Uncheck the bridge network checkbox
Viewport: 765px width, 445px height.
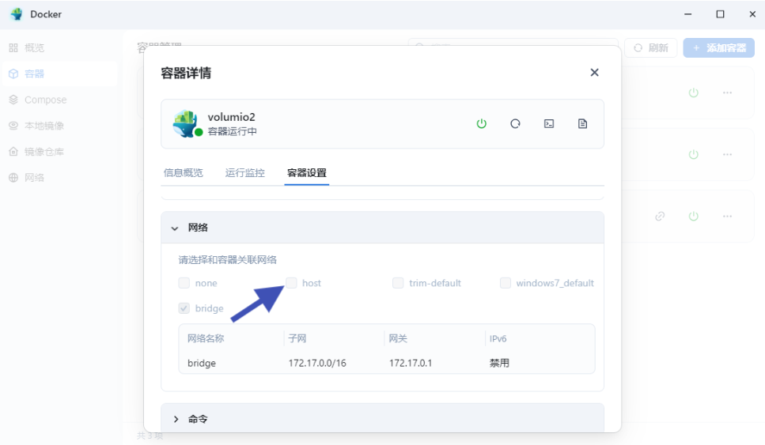pyautogui.click(x=184, y=308)
